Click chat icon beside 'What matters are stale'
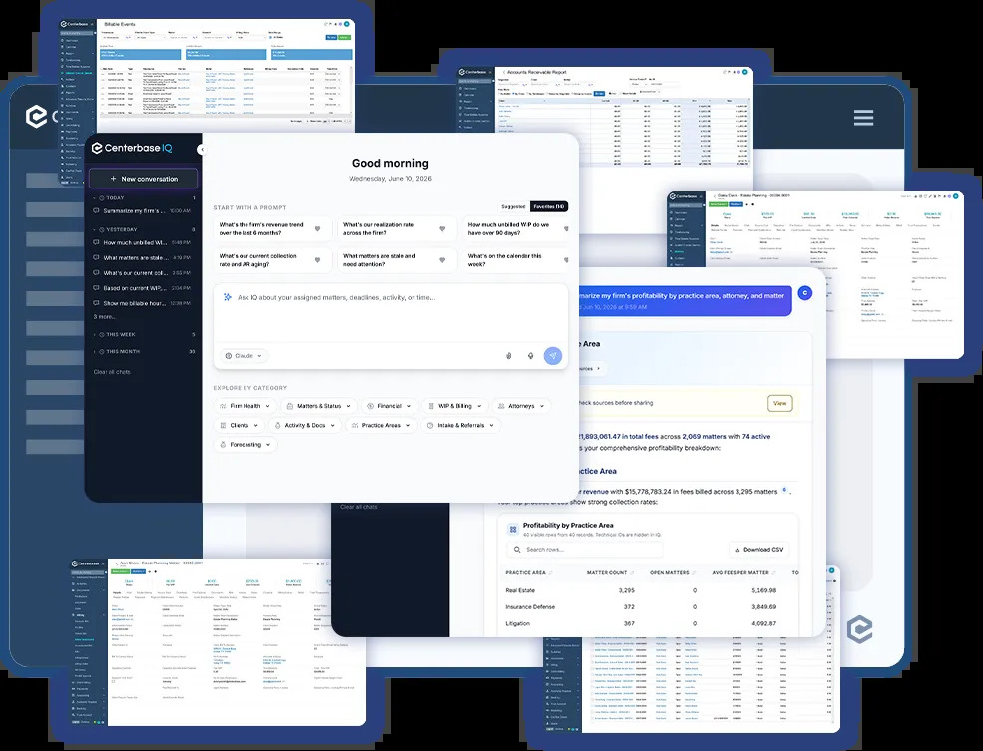This screenshot has height=751, width=983. pyautogui.click(x=96, y=257)
